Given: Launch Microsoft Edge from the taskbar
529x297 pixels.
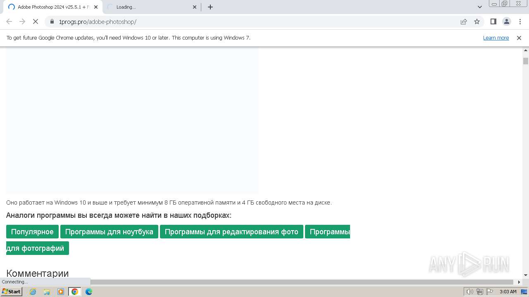Looking at the screenshot, I should coord(89,292).
